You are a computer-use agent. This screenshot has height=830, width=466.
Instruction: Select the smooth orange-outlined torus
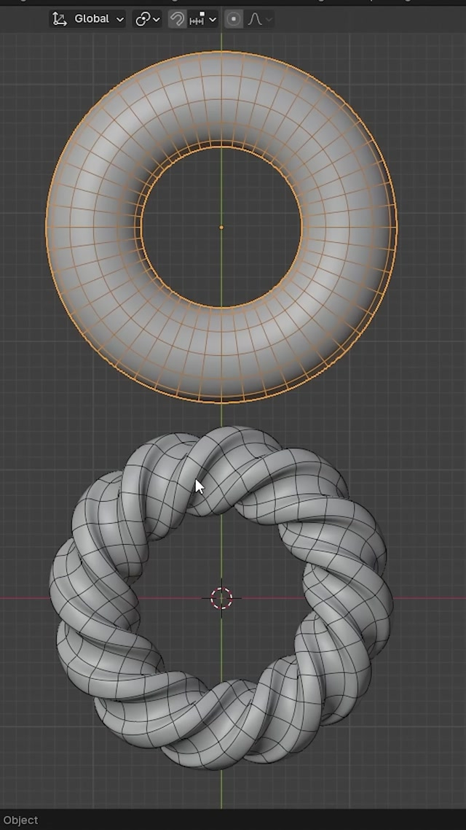95,226
